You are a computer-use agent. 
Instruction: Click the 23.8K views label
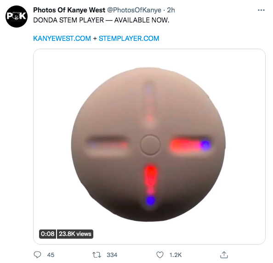(75, 234)
